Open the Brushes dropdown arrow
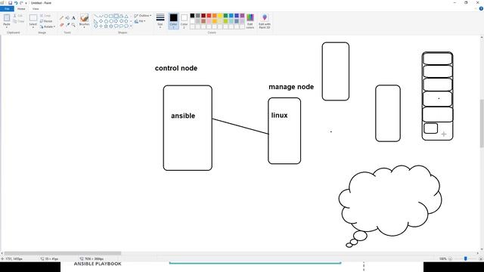This screenshot has height=272, width=484. [x=84, y=27]
